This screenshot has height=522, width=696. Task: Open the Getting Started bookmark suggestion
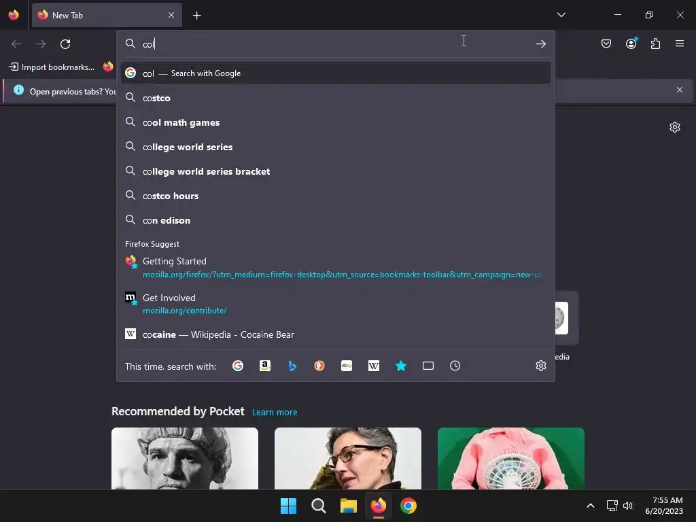click(x=336, y=267)
